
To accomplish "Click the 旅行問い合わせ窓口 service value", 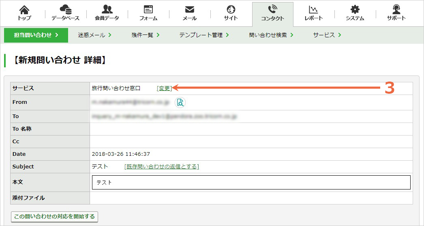I will (116, 88).
